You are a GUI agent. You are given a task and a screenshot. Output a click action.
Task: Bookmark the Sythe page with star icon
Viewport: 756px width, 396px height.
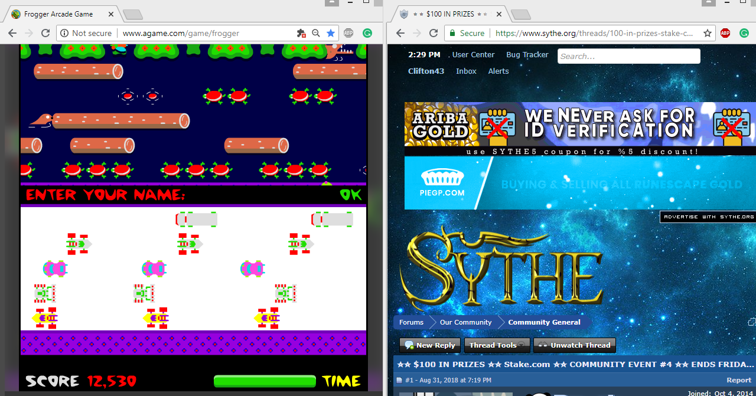coord(707,34)
